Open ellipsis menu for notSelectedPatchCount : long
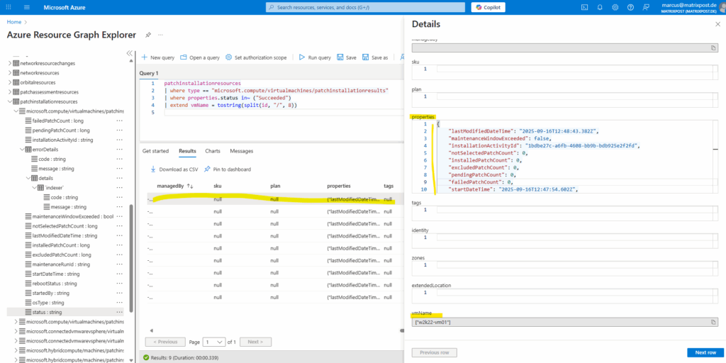This screenshot has width=726, height=363. coord(120,226)
